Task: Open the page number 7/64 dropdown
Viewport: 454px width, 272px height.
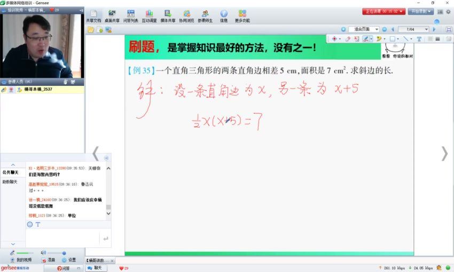Action: (x=425, y=29)
